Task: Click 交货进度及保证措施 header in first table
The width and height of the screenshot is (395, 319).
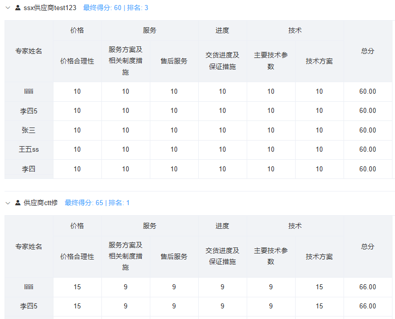Action: 222,61
